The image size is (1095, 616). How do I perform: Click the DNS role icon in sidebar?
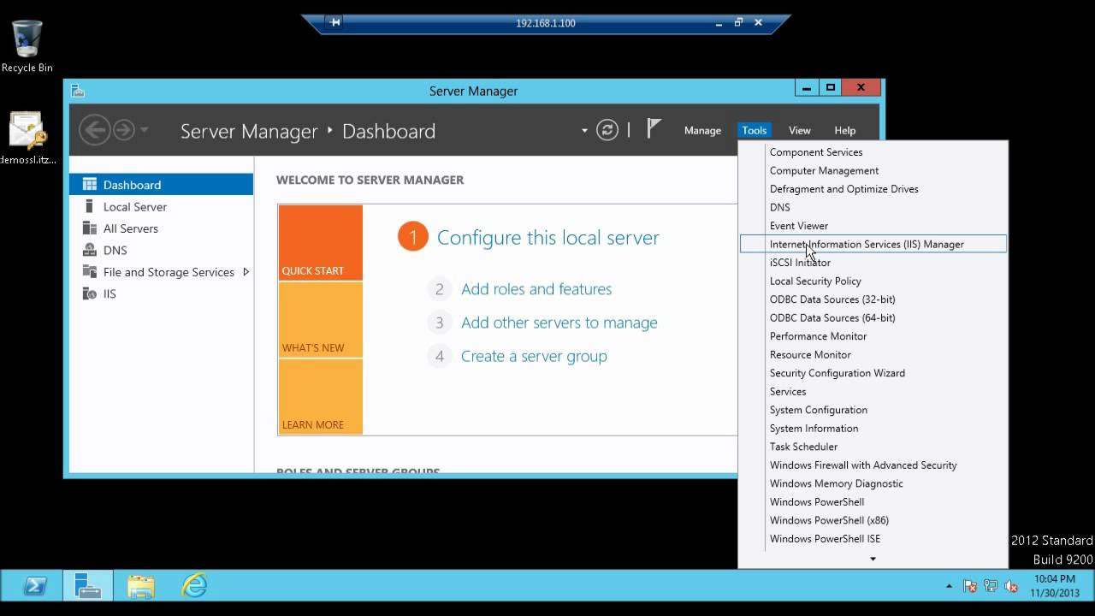89,250
